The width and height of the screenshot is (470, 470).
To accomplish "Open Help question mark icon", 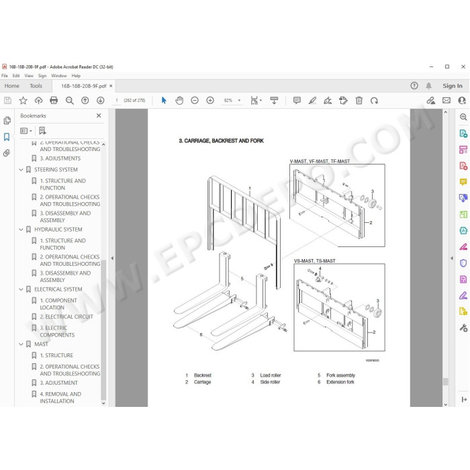I will [414, 86].
